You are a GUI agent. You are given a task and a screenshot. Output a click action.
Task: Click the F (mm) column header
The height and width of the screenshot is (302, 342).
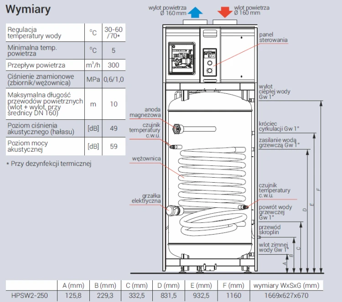click(233, 285)
